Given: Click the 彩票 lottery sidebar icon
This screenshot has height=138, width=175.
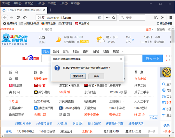Looking at the screenshot, I should [x=164, y=103].
